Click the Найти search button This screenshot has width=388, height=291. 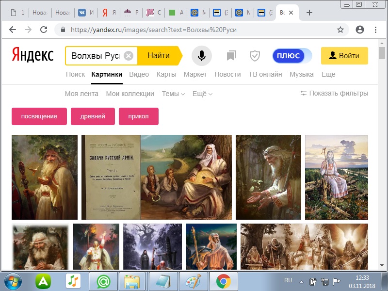pos(159,56)
